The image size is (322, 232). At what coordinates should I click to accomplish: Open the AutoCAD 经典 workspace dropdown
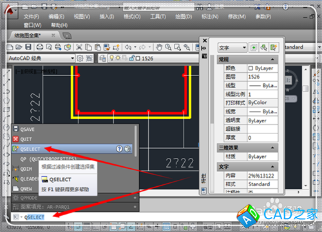[41, 58]
